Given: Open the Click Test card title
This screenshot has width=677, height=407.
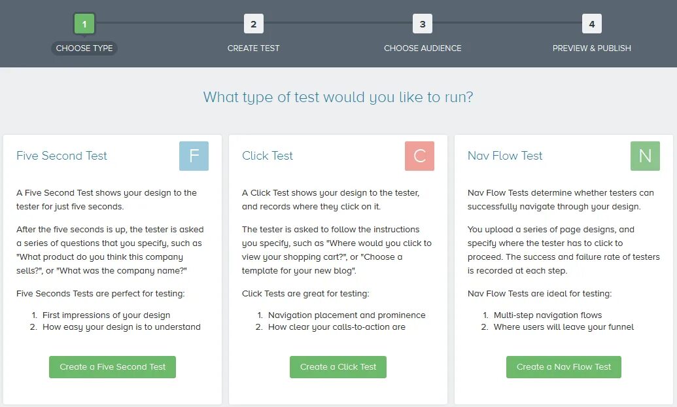Looking at the screenshot, I should click(268, 156).
